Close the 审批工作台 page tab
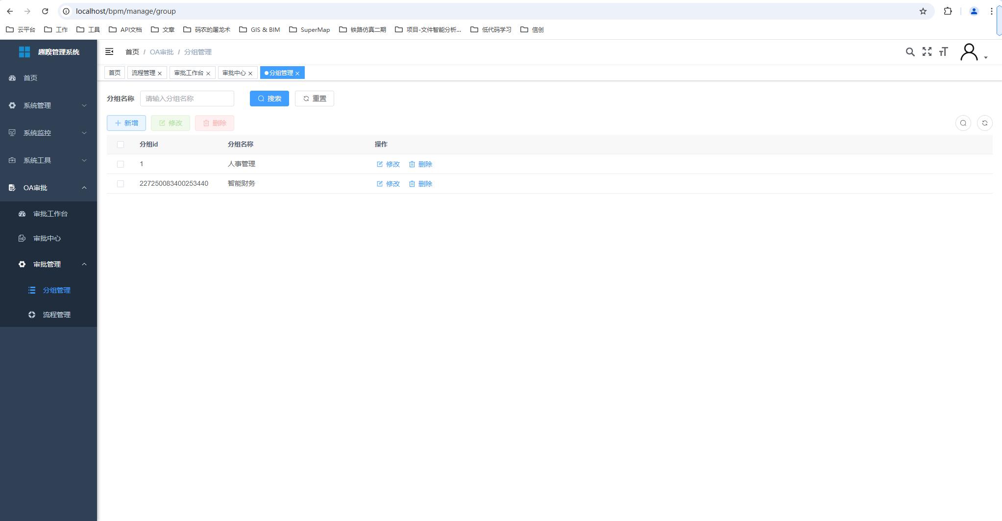The image size is (1002, 521). pos(208,74)
